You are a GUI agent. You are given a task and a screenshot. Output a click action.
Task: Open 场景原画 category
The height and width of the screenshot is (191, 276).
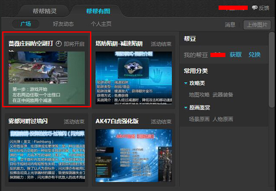tap(199, 119)
